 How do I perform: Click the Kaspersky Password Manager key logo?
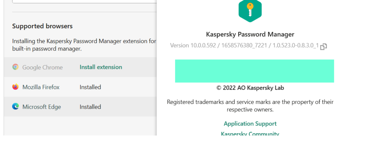tap(250, 10)
